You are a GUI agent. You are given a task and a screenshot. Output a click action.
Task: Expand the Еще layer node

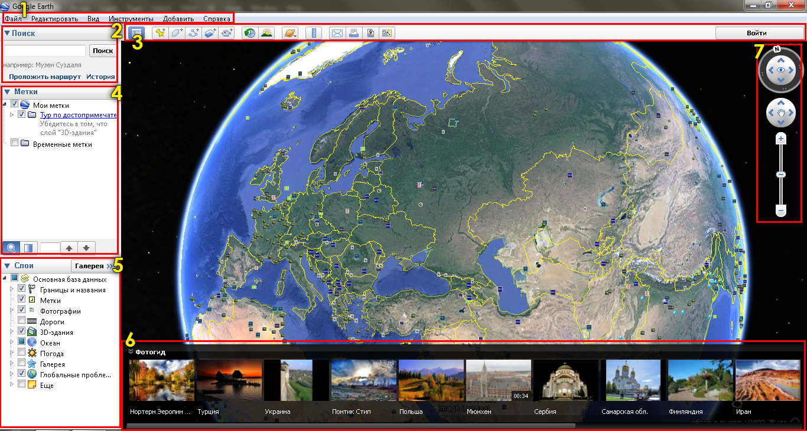[12, 384]
